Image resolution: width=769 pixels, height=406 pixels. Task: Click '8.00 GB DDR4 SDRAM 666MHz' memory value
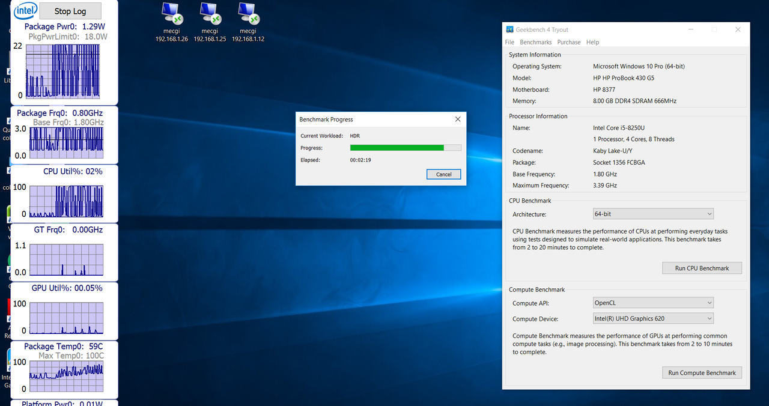click(634, 101)
